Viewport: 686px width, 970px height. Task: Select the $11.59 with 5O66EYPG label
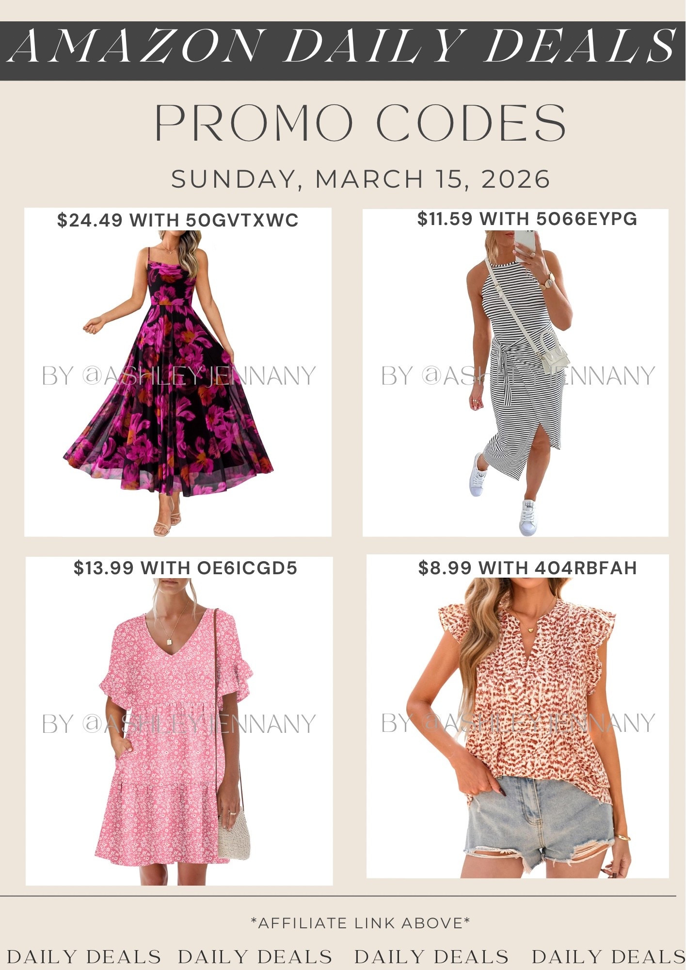point(527,219)
